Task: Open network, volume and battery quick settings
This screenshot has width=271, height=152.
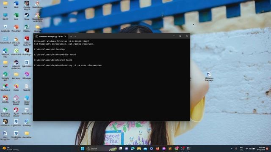Action: 250,149
